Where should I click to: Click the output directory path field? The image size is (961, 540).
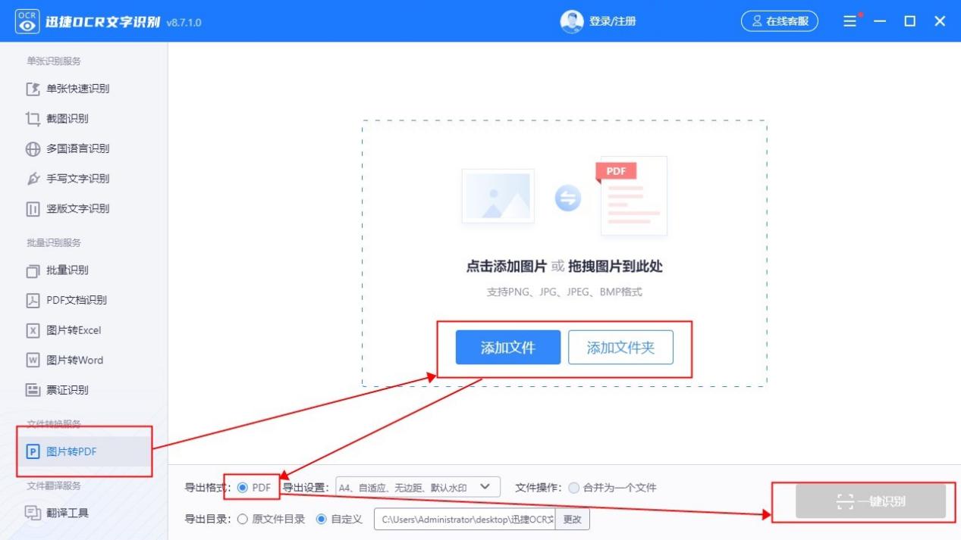click(x=465, y=520)
